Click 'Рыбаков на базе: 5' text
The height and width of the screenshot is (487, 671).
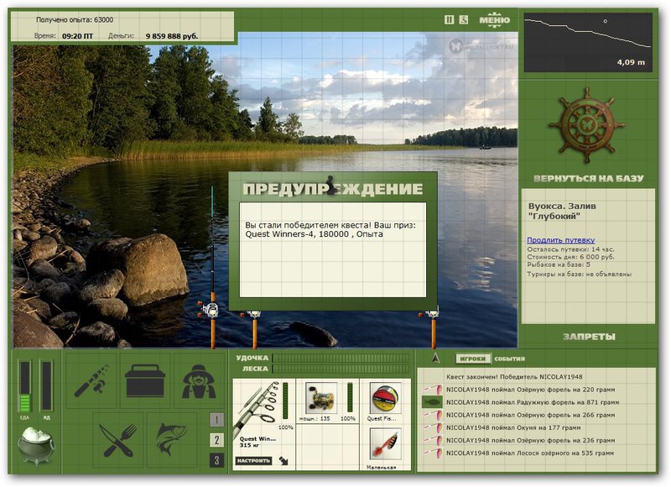559,264
